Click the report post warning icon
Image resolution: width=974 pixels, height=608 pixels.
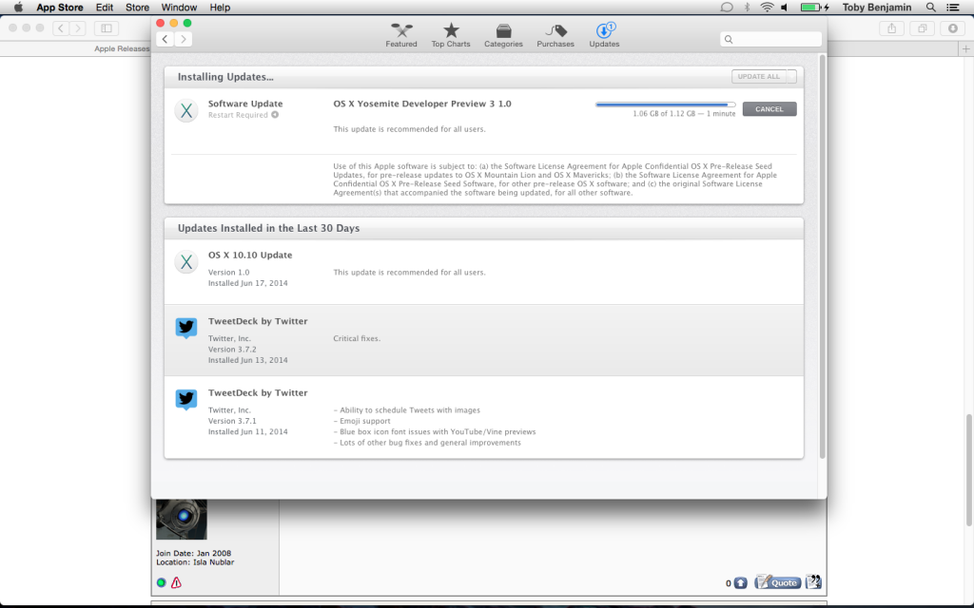pos(176,582)
